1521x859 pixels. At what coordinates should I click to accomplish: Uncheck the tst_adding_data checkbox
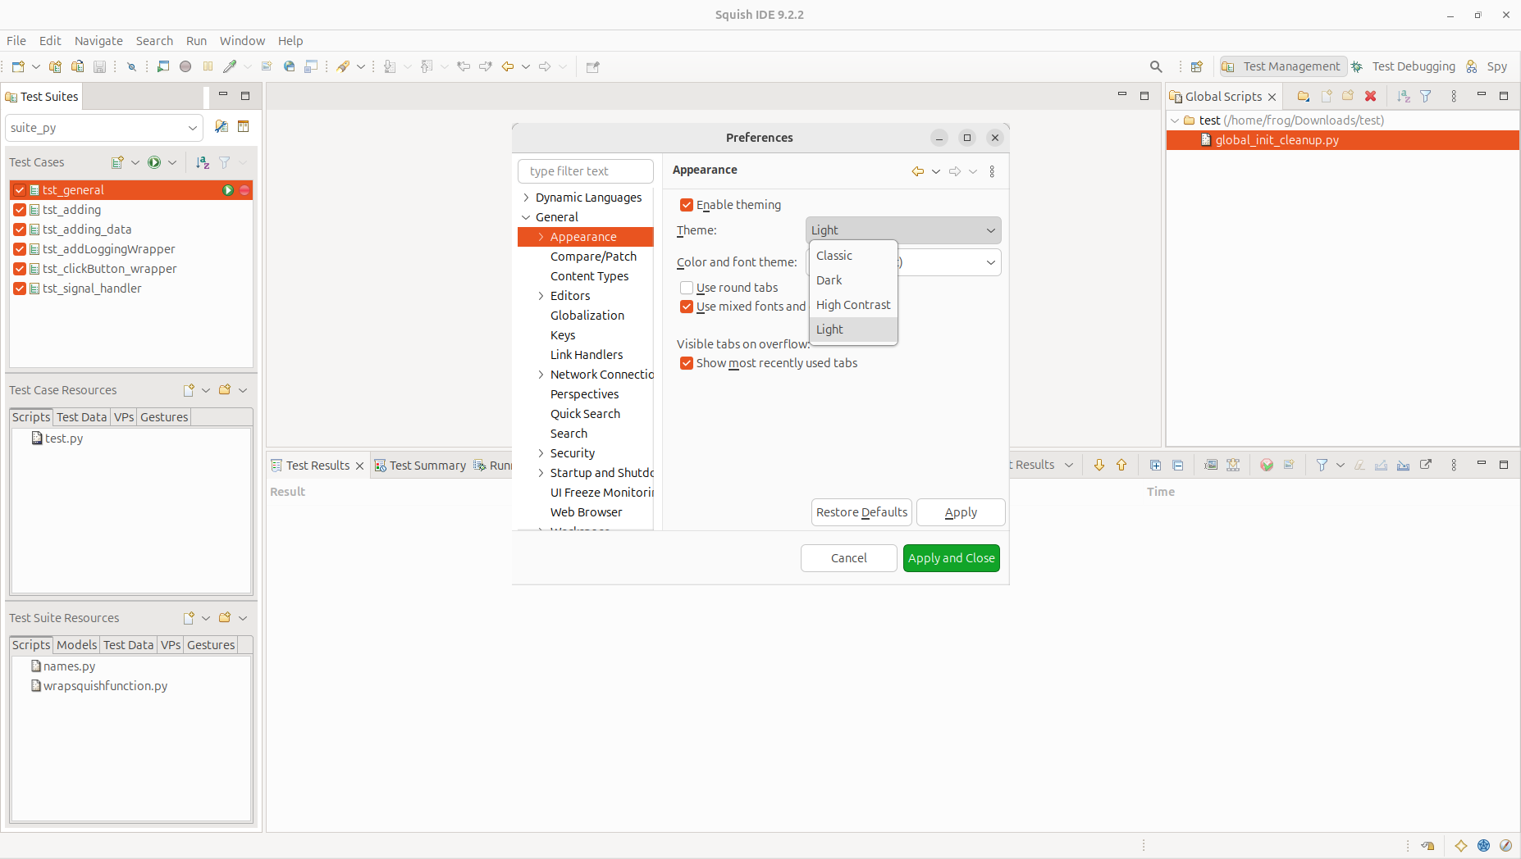(20, 230)
